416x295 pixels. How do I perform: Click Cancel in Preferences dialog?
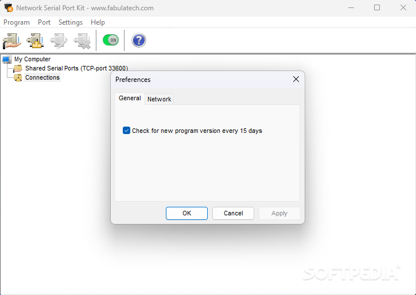coord(233,214)
